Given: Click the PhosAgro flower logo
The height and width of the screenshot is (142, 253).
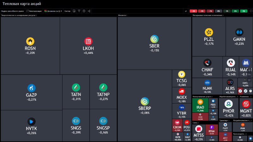Looking at the screenshot, I should pyautogui.click(x=229, y=104).
